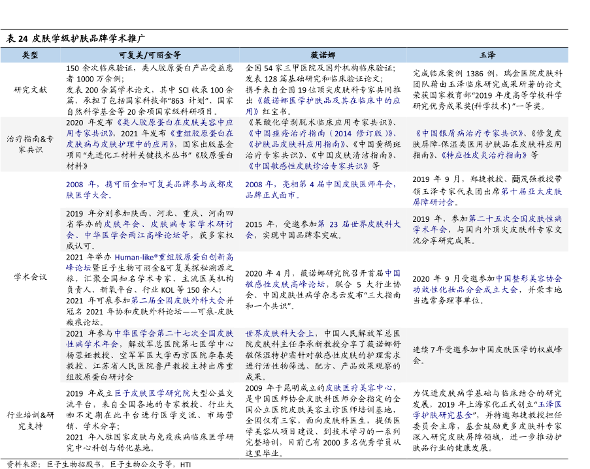The image size is (590, 469).
Task: Click blue text '第 23 届世界皮肤科大会'
Action: (323, 230)
